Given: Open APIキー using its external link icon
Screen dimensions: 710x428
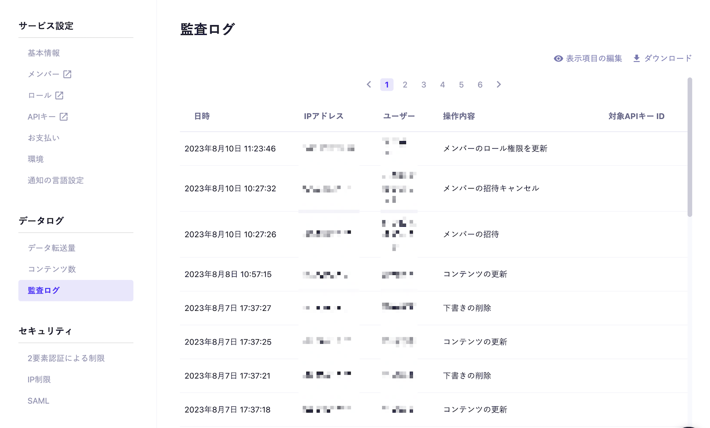Looking at the screenshot, I should click(x=64, y=116).
